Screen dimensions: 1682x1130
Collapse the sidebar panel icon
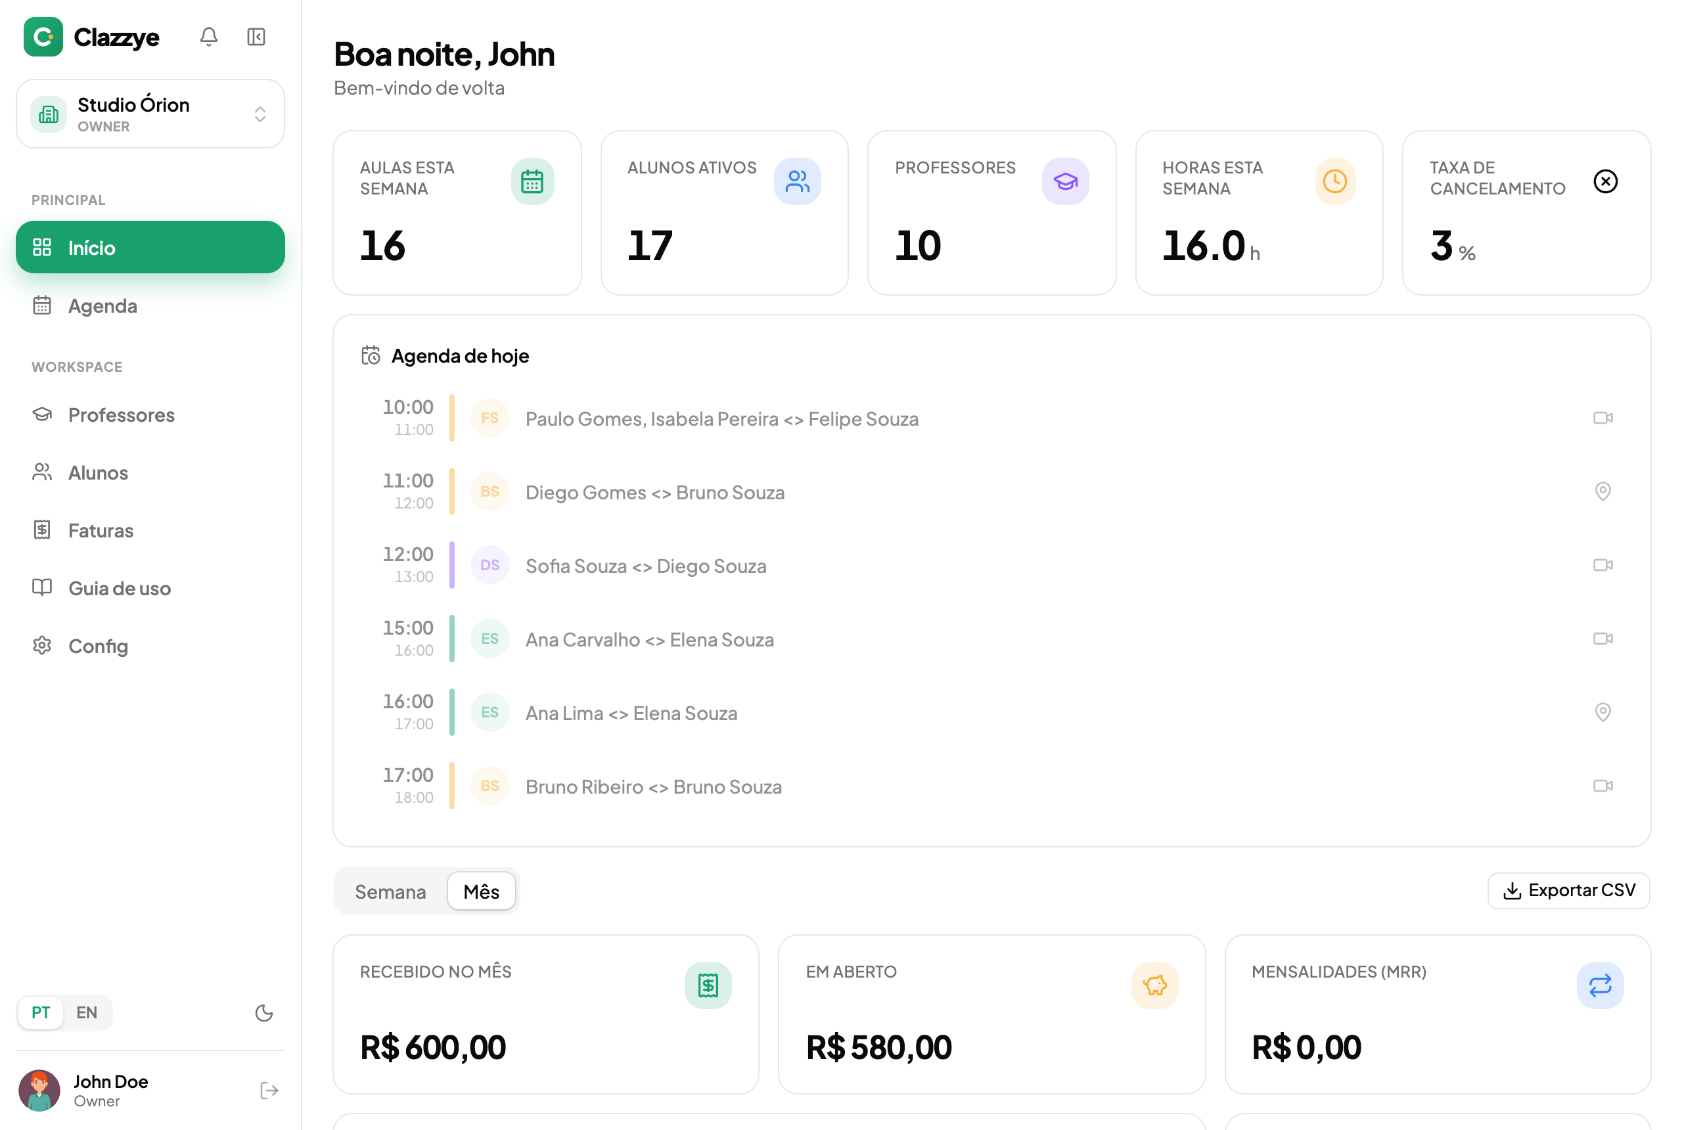coord(256,37)
